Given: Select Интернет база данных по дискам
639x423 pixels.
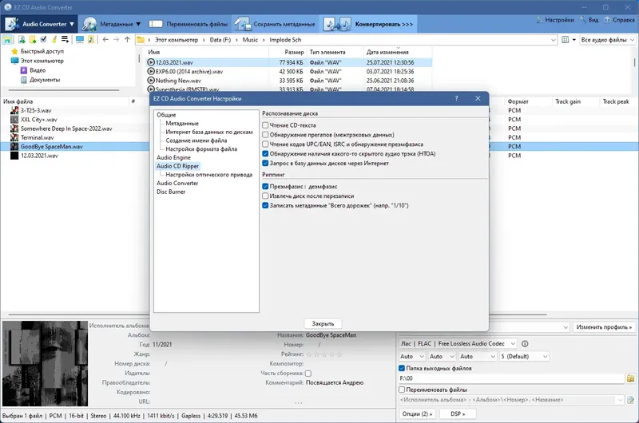Looking at the screenshot, I should point(209,132).
